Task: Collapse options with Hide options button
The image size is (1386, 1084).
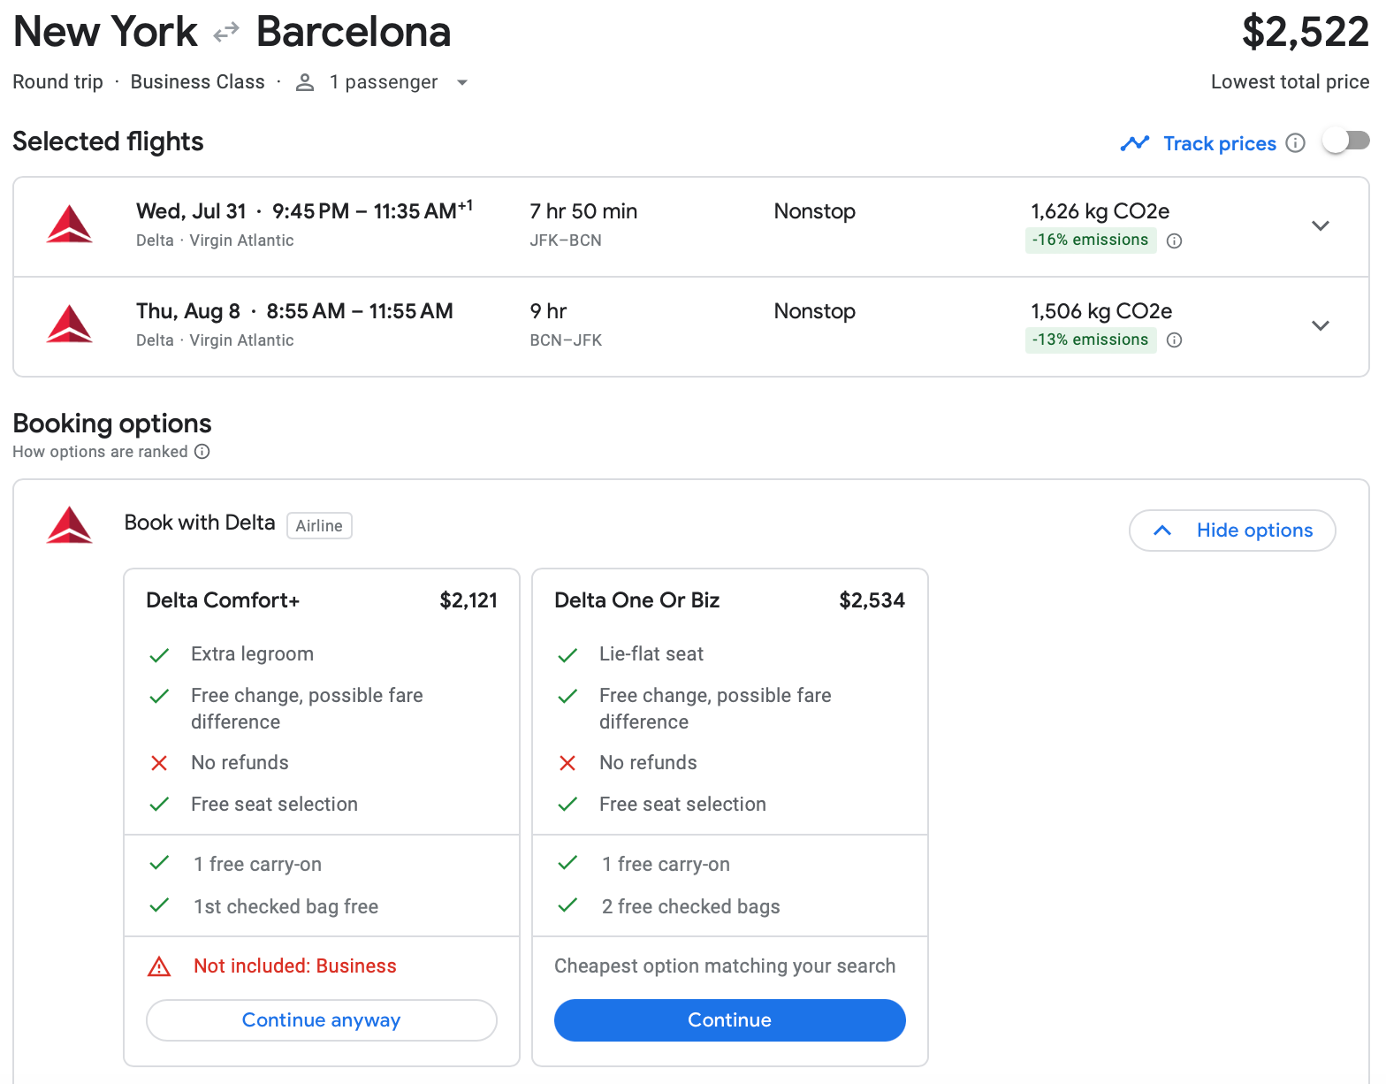Action: click(1232, 531)
